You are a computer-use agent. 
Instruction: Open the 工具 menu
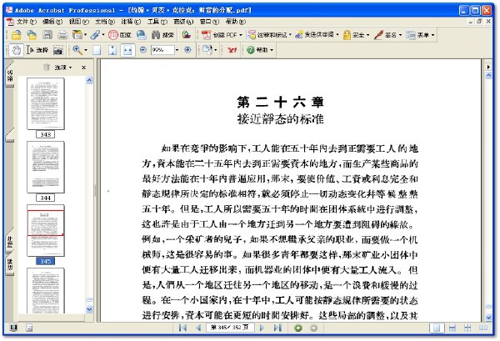157,22
